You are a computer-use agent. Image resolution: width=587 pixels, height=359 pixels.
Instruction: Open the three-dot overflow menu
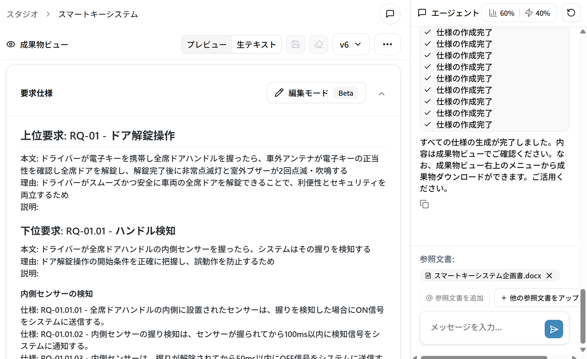coord(387,44)
